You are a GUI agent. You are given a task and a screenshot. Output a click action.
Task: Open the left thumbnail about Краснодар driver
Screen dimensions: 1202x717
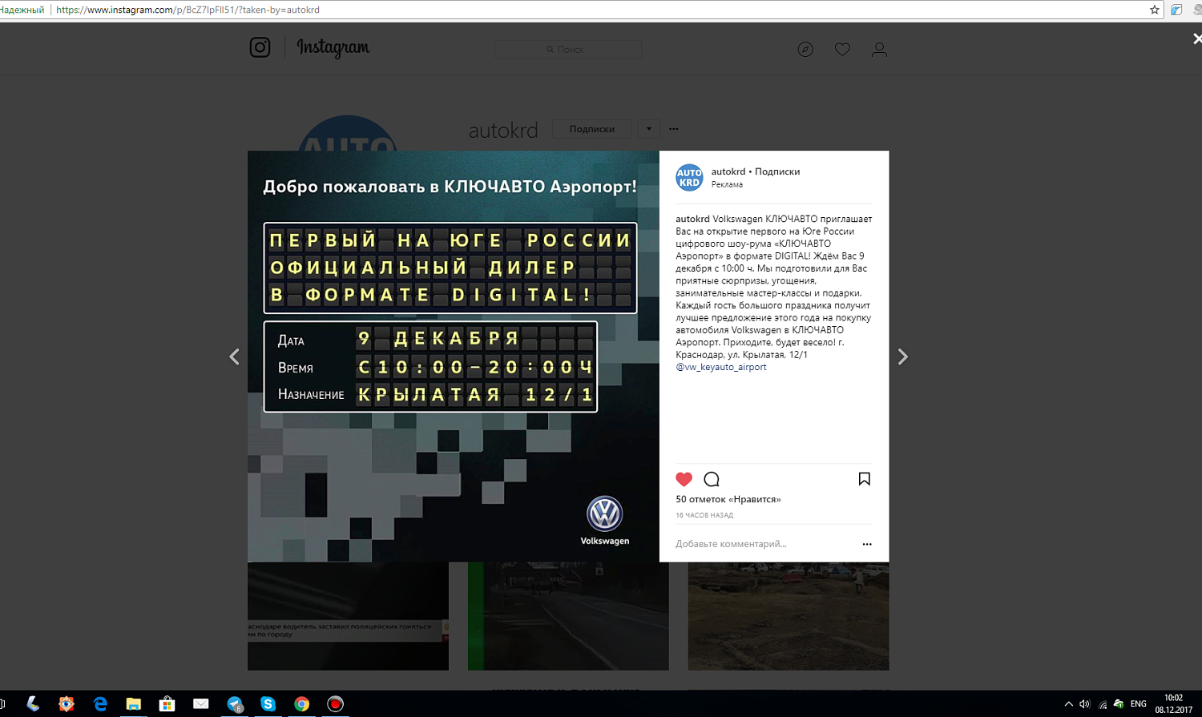(x=348, y=616)
